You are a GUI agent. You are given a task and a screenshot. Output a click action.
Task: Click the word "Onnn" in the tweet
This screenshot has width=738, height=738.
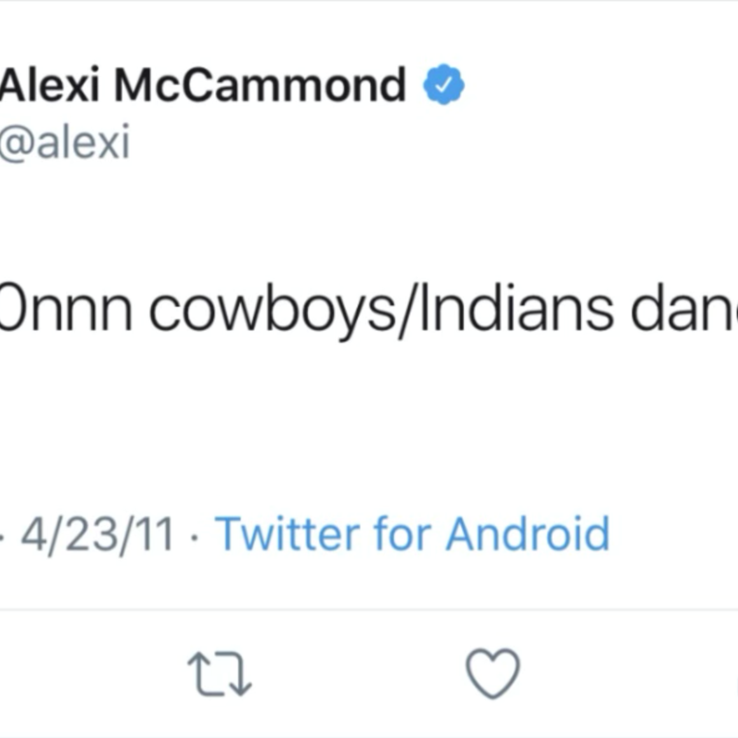pos(66,310)
